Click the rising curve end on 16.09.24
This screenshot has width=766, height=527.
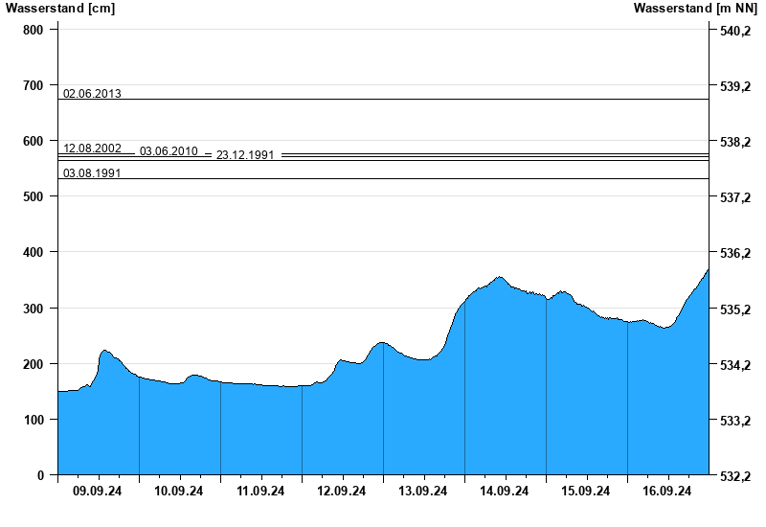click(708, 270)
